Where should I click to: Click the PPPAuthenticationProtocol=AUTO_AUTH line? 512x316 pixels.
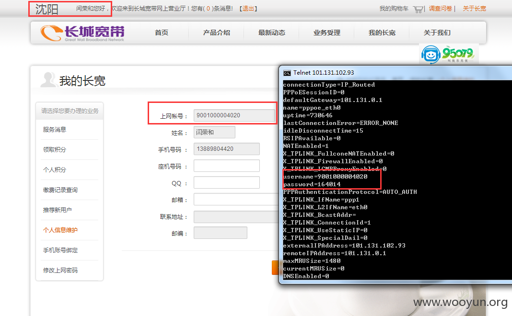[x=350, y=192]
